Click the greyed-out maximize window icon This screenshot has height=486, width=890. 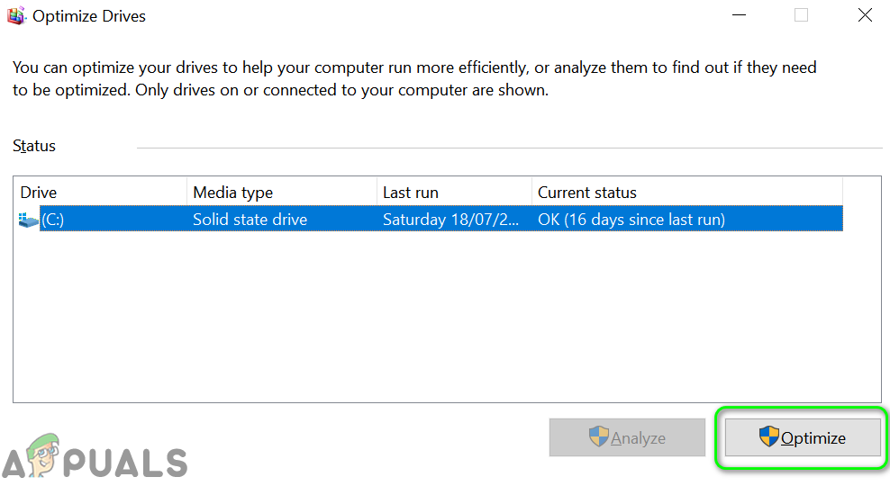pos(801,15)
